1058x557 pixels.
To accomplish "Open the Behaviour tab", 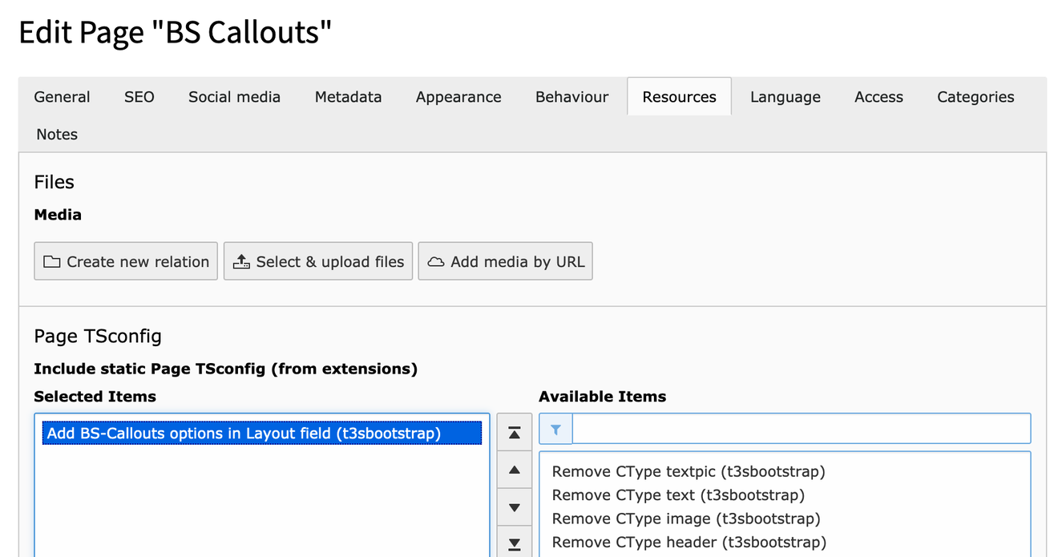I will (571, 97).
